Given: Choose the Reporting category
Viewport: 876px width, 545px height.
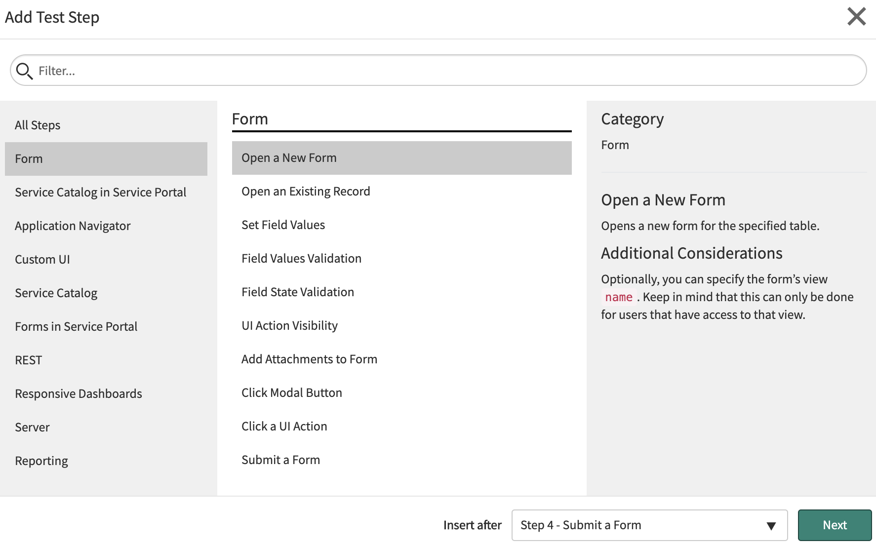Looking at the screenshot, I should (x=106, y=461).
